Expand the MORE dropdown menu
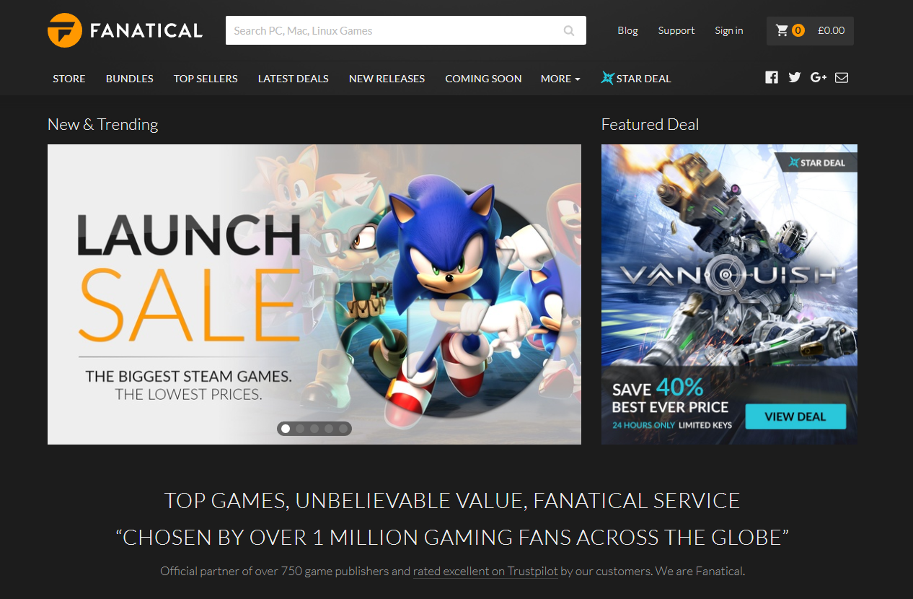This screenshot has width=913, height=599. point(560,79)
